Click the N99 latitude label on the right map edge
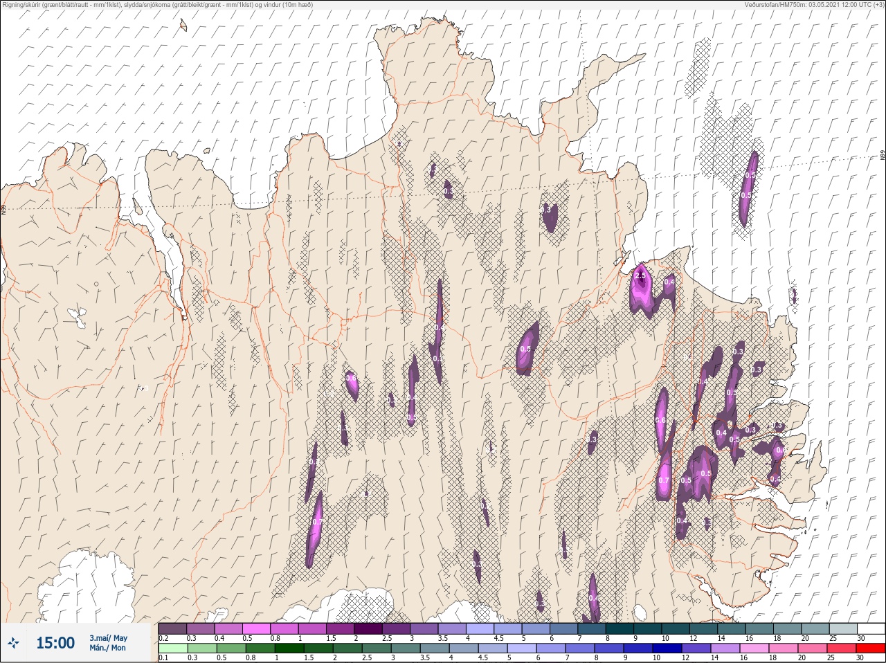 tap(883, 156)
